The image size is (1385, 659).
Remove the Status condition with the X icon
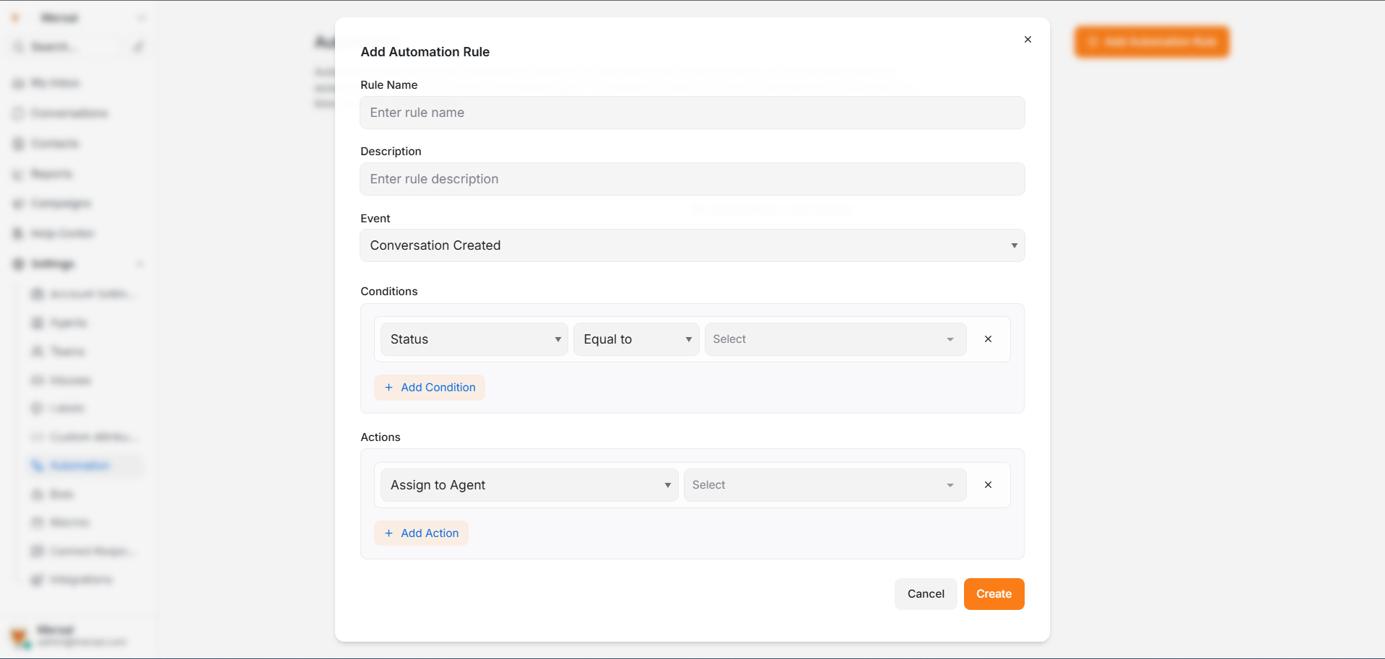pos(988,339)
